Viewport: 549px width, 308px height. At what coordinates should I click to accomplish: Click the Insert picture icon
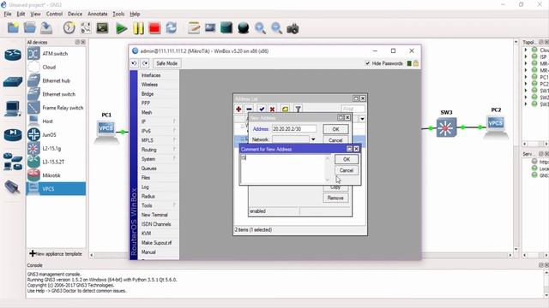[x=210, y=28]
